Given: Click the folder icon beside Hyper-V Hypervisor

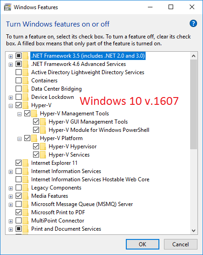Looking at the screenshot, I should coord(43,146).
